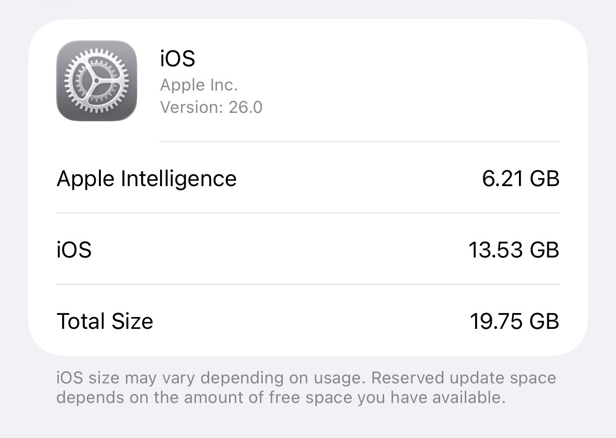Select the iOS label above Total Size
616x438 pixels.
pyautogui.click(x=74, y=250)
